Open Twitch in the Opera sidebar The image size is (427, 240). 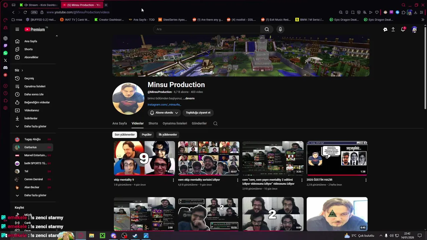5,46
